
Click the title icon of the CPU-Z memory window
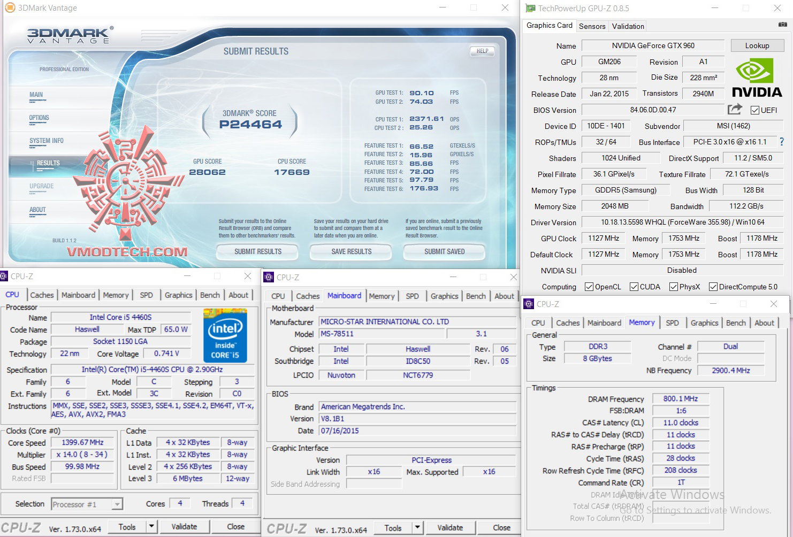[529, 304]
